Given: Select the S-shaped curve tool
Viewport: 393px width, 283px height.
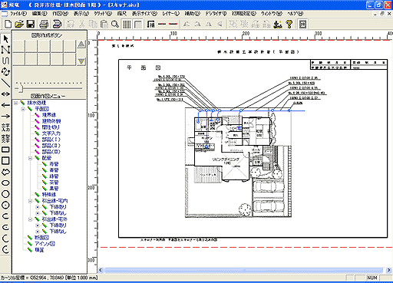Looking at the screenshot, I should click(5, 61).
